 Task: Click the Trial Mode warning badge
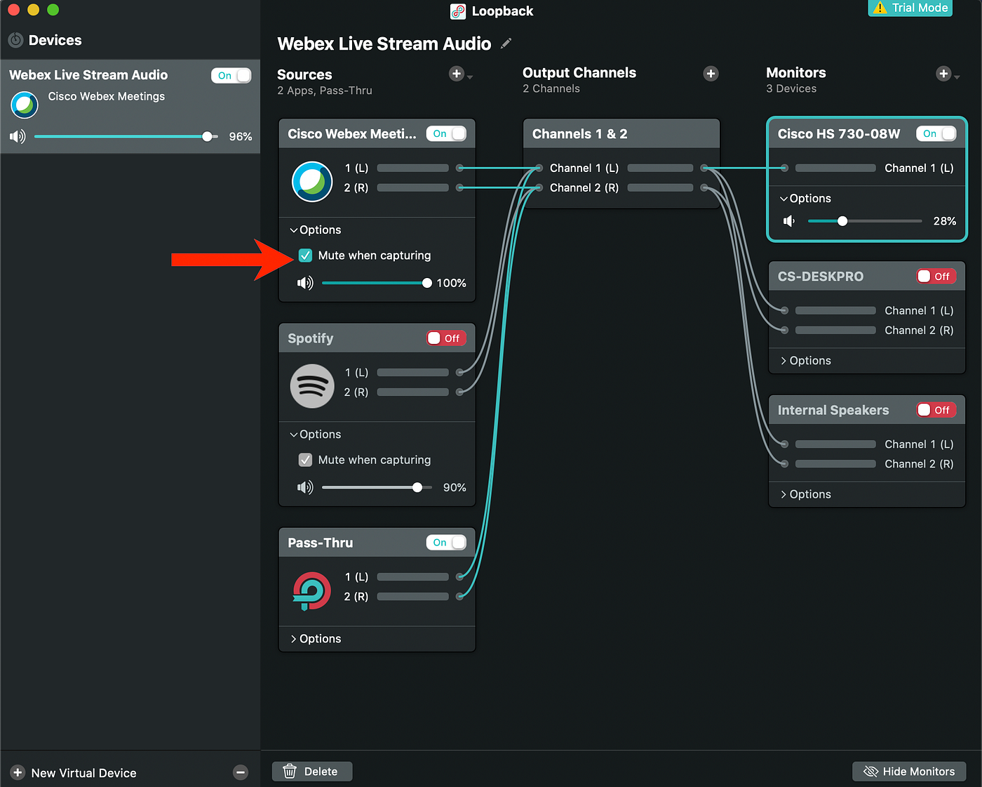pyautogui.click(x=910, y=8)
